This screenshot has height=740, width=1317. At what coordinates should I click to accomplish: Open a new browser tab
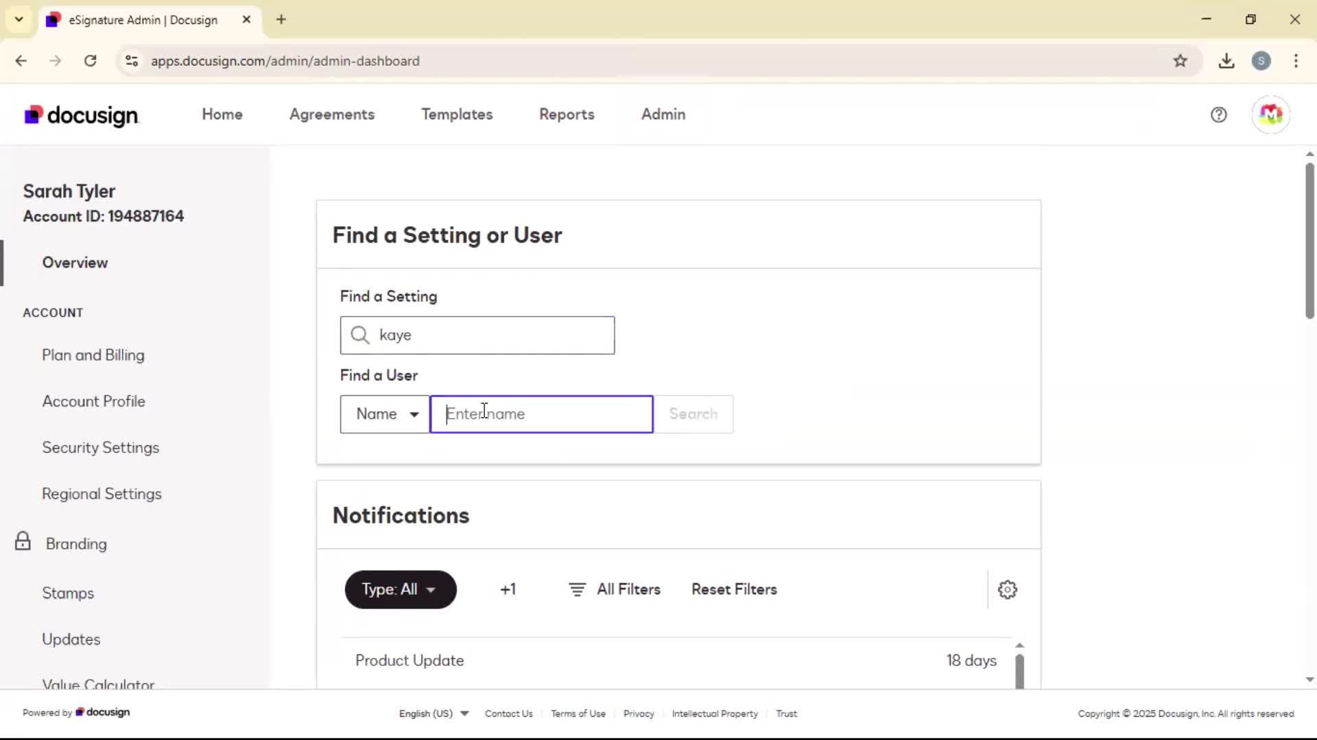click(x=281, y=19)
